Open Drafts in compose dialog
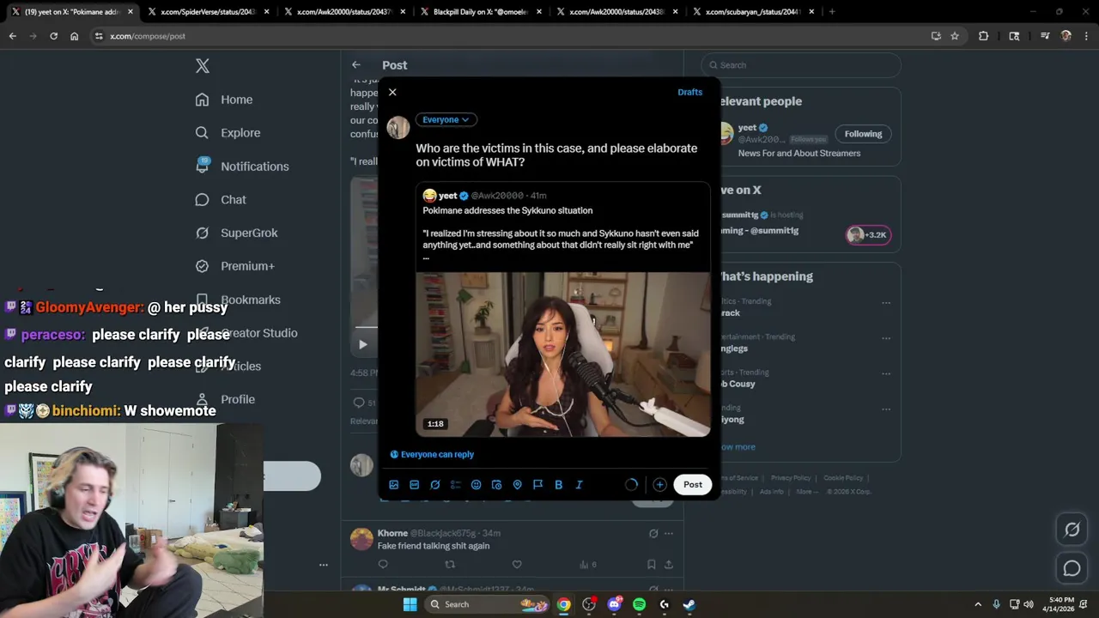The width and height of the screenshot is (1099, 618). pyautogui.click(x=689, y=92)
